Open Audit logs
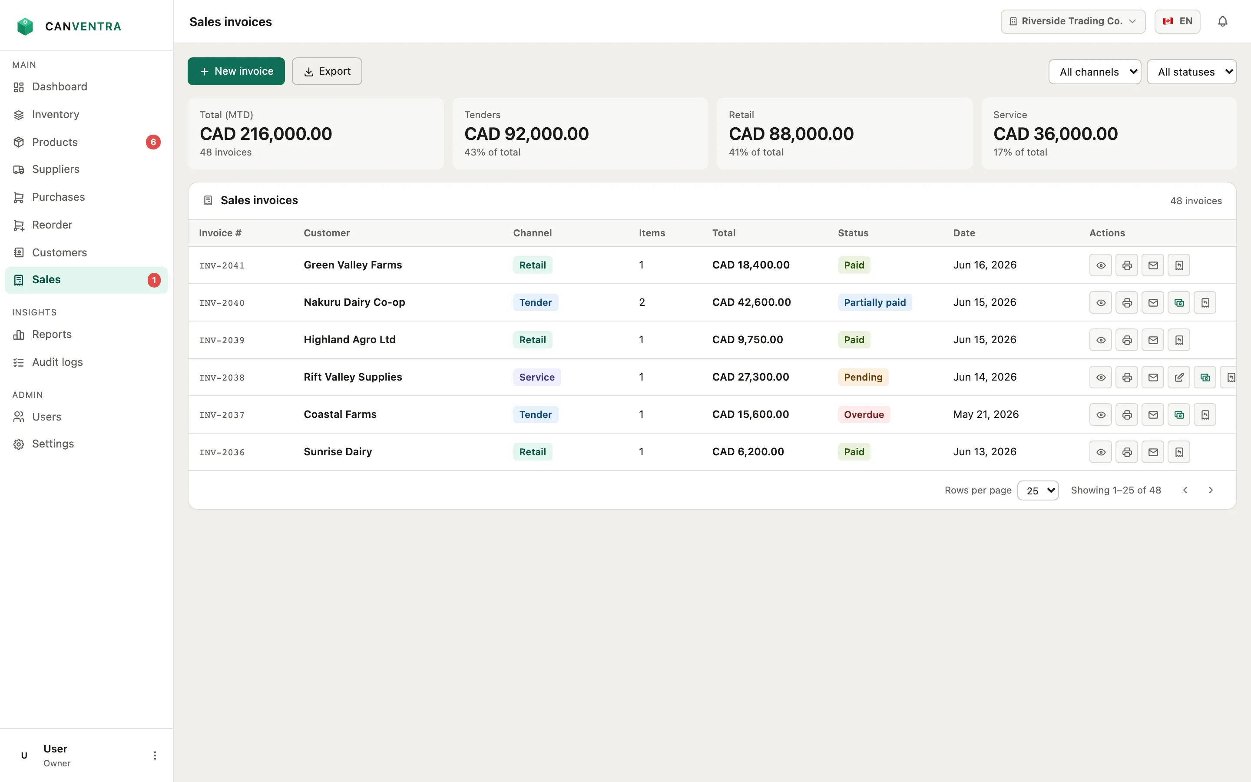The height and width of the screenshot is (782, 1251). tap(86, 362)
